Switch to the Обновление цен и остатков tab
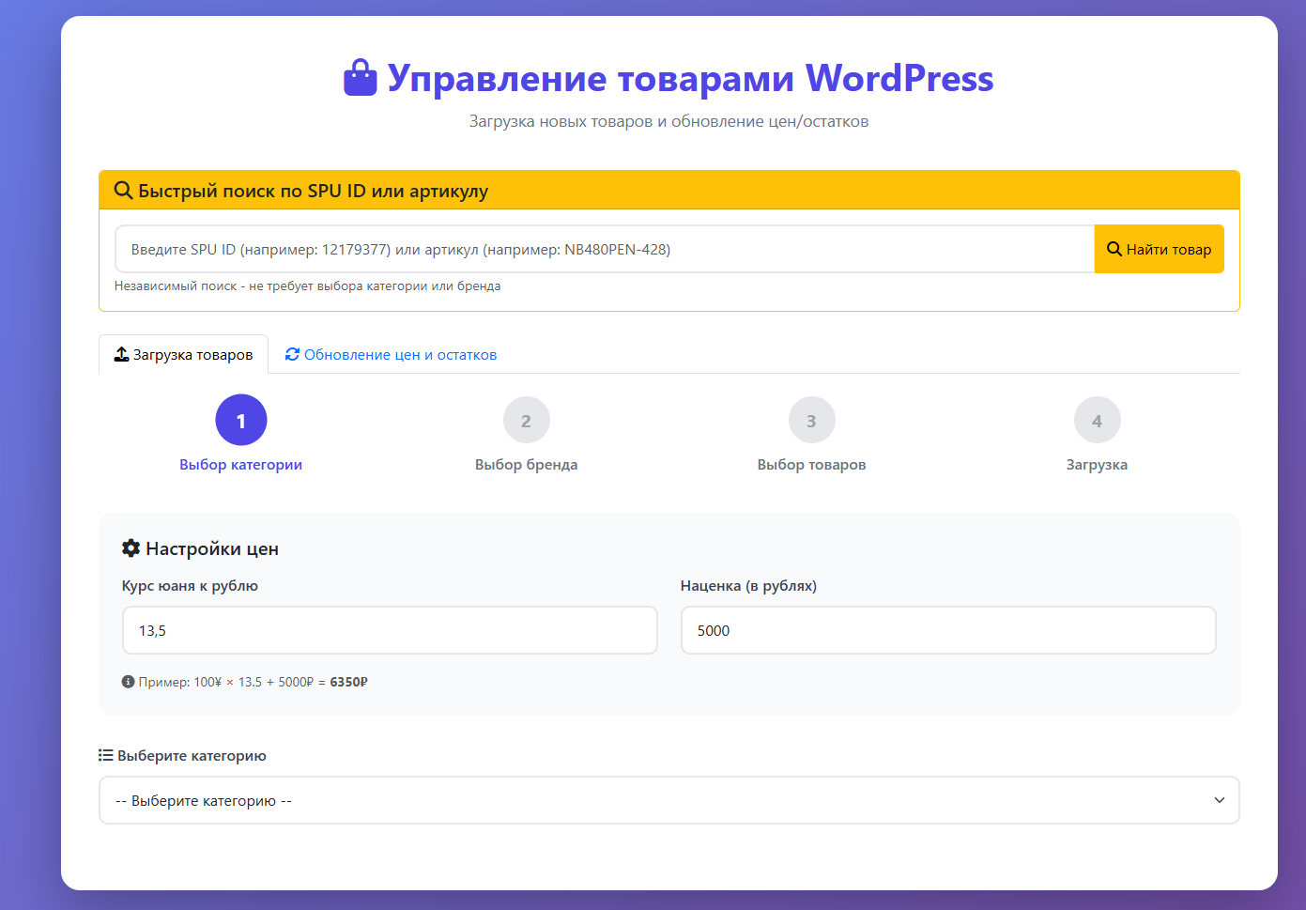Viewport: 1306px width, 910px height. point(390,354)
